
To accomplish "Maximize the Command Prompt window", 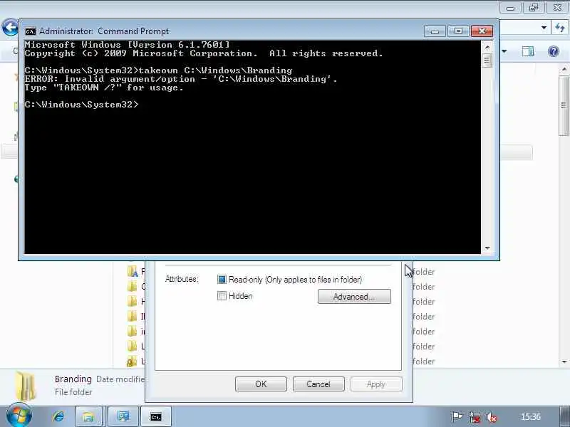I will [x=458, y=31].
